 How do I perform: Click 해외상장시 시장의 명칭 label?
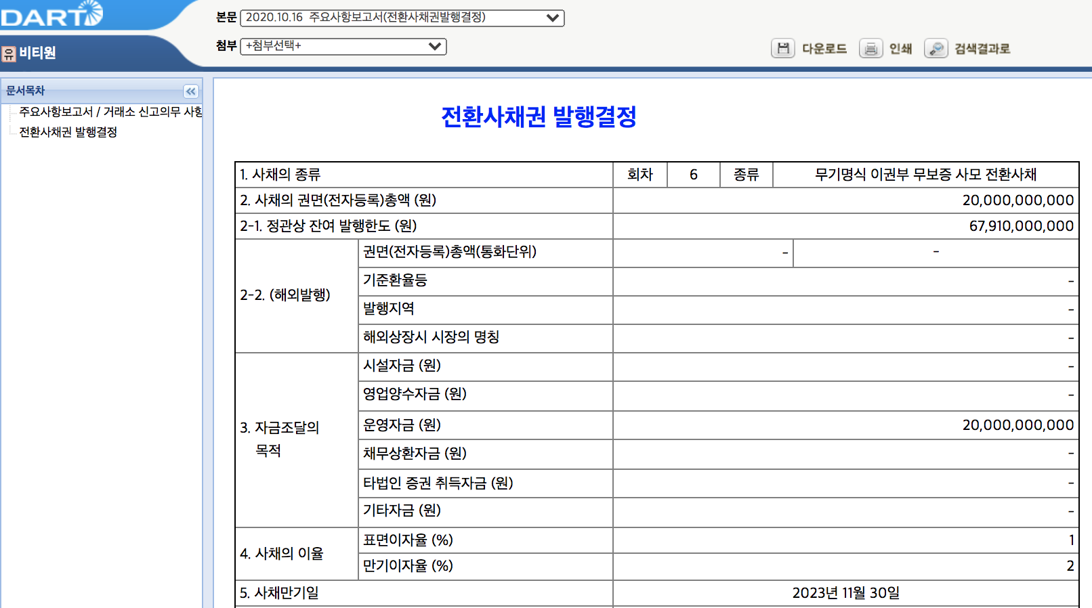[431, 337]
